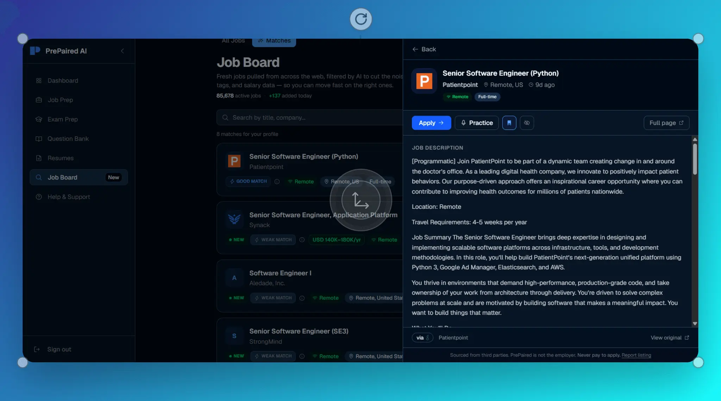Click the rotate handle above the image

360,19
